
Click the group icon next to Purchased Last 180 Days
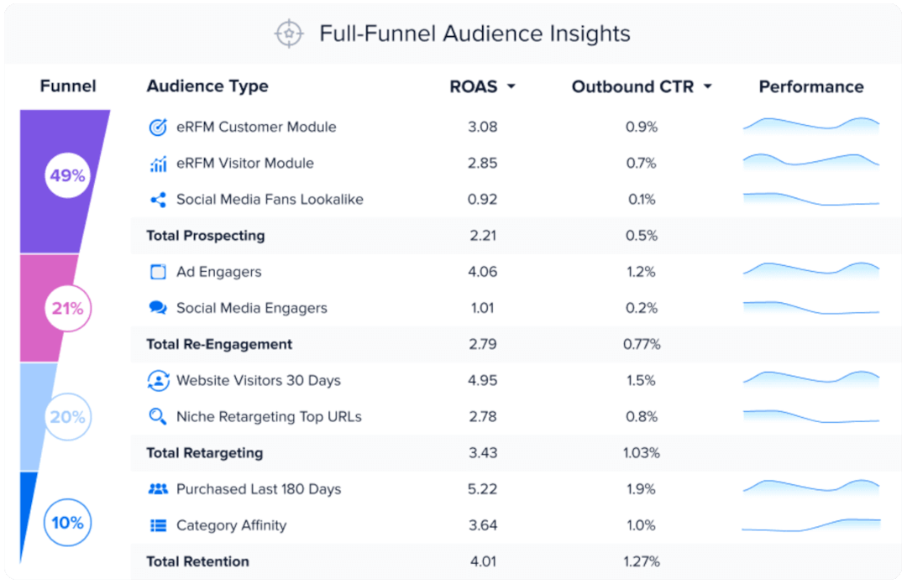tap(158, 488)
